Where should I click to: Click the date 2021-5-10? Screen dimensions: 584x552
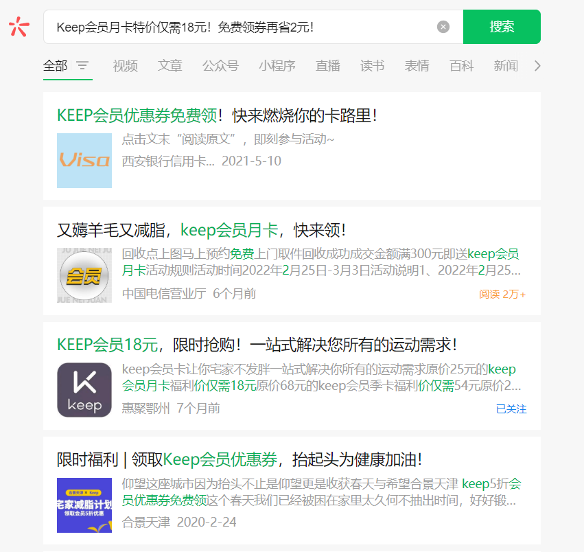pos(251,161)
